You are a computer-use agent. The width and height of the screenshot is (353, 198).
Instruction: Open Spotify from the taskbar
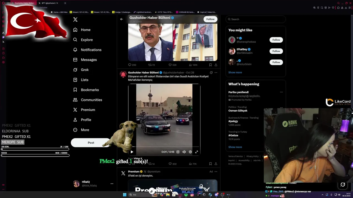click(186, 195)
